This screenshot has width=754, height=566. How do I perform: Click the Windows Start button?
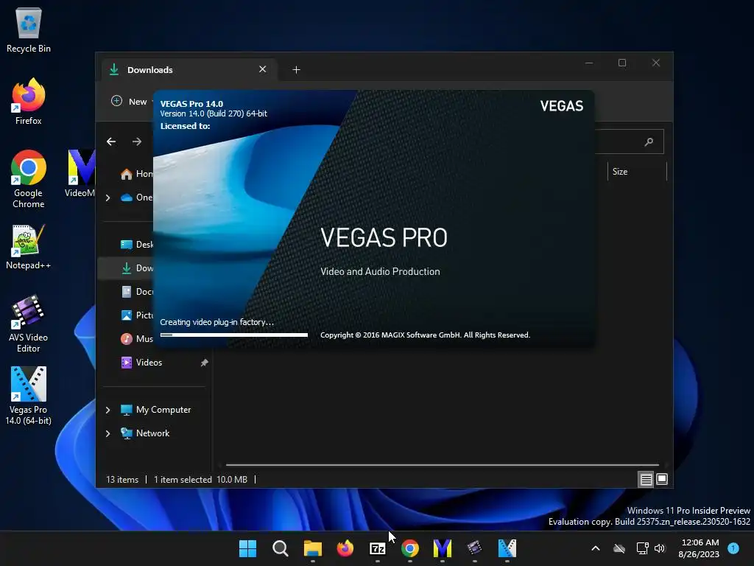pyautogui.click(x=247, y=548)
